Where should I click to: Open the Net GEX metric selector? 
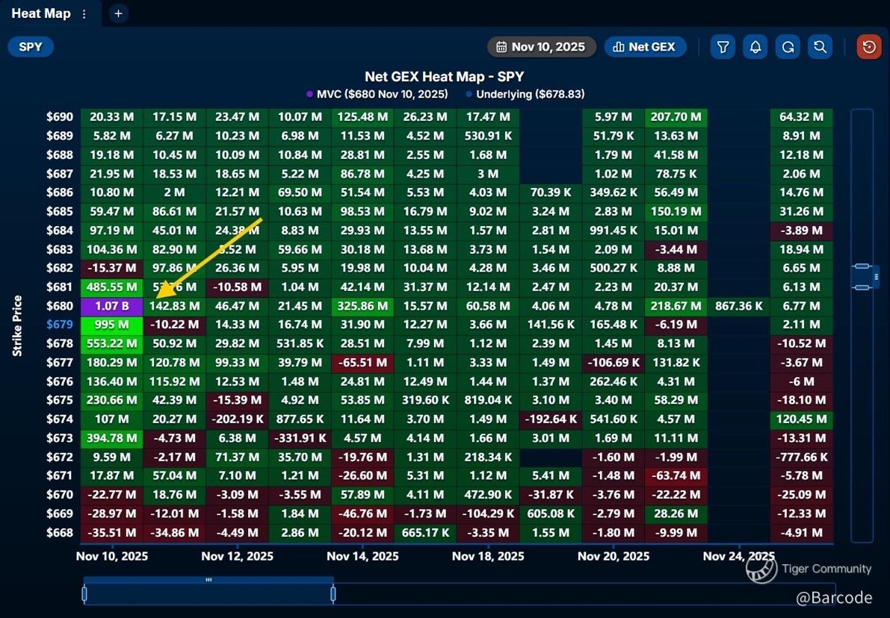pos(643,47)
